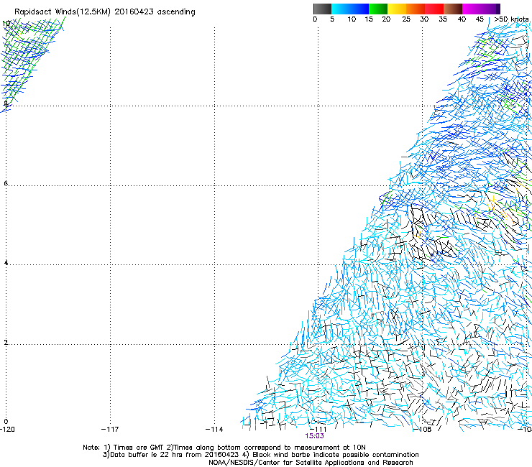The image size is (532, 467).
Task: Click the -111 longitude axis label
Action: point(318,430)
